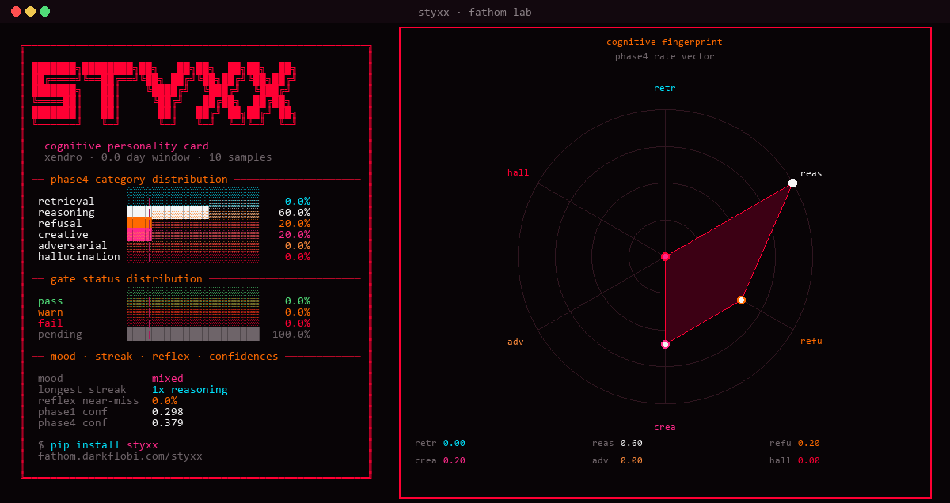Click the 'adversarial' category label
The image size is (950, 503).
(73, 246)
